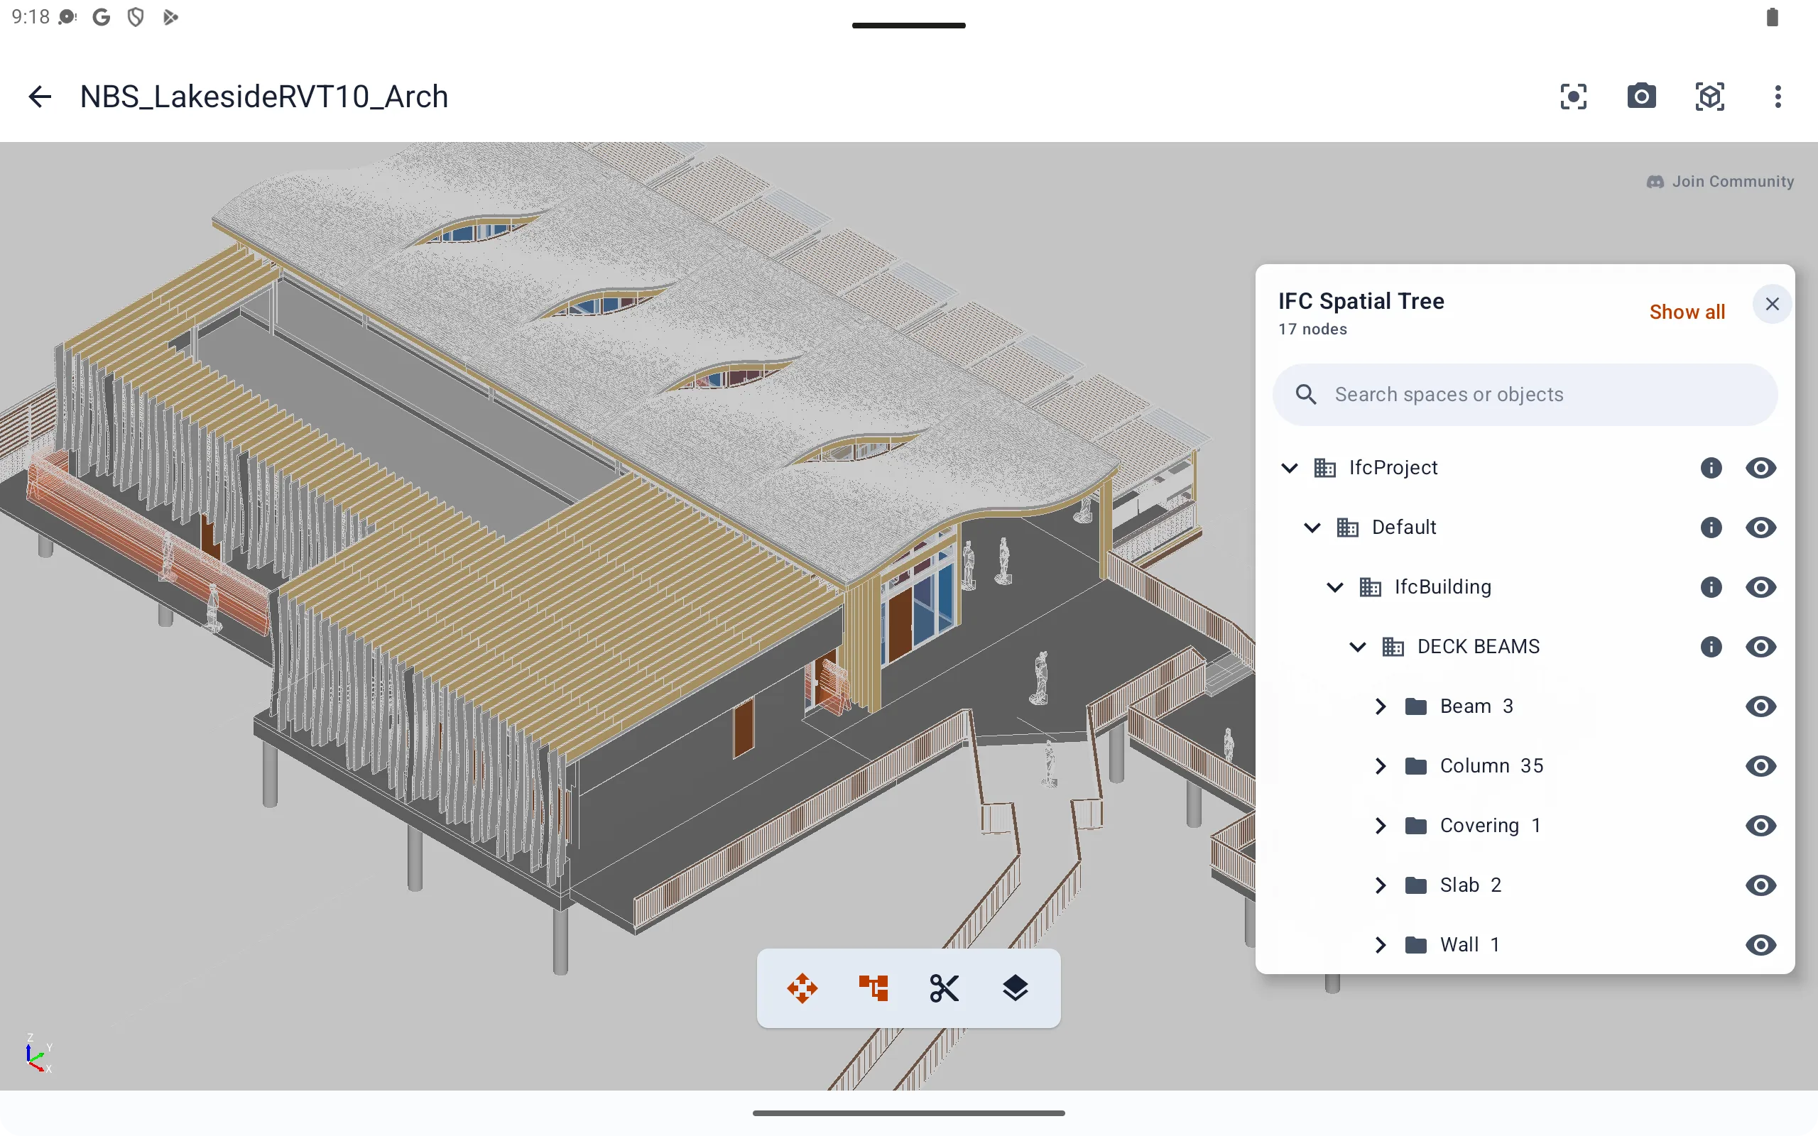Hide the Slab group
1818x1136 pixels.
pos(1760,885)
